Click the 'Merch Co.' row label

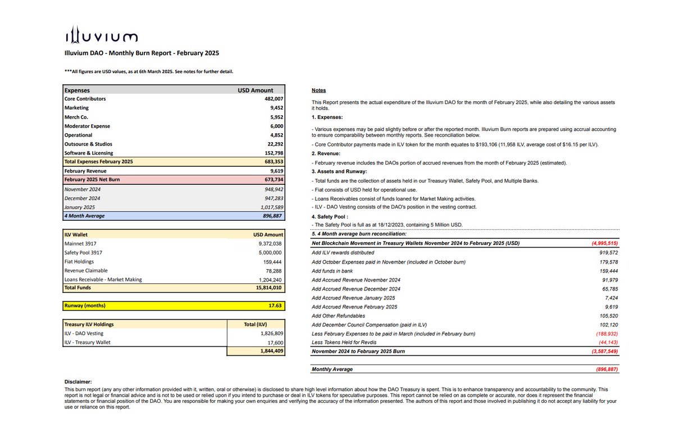77,117
